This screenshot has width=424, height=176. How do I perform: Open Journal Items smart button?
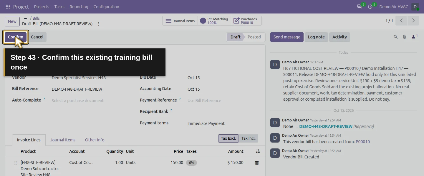180,21
